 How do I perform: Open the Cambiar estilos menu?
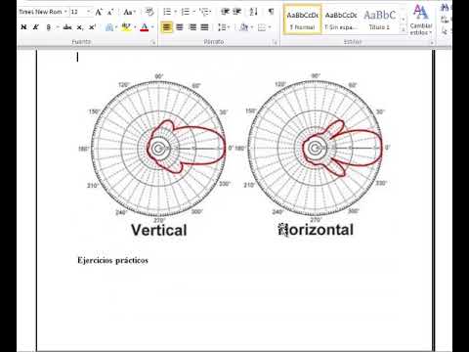tap(421, 21)
